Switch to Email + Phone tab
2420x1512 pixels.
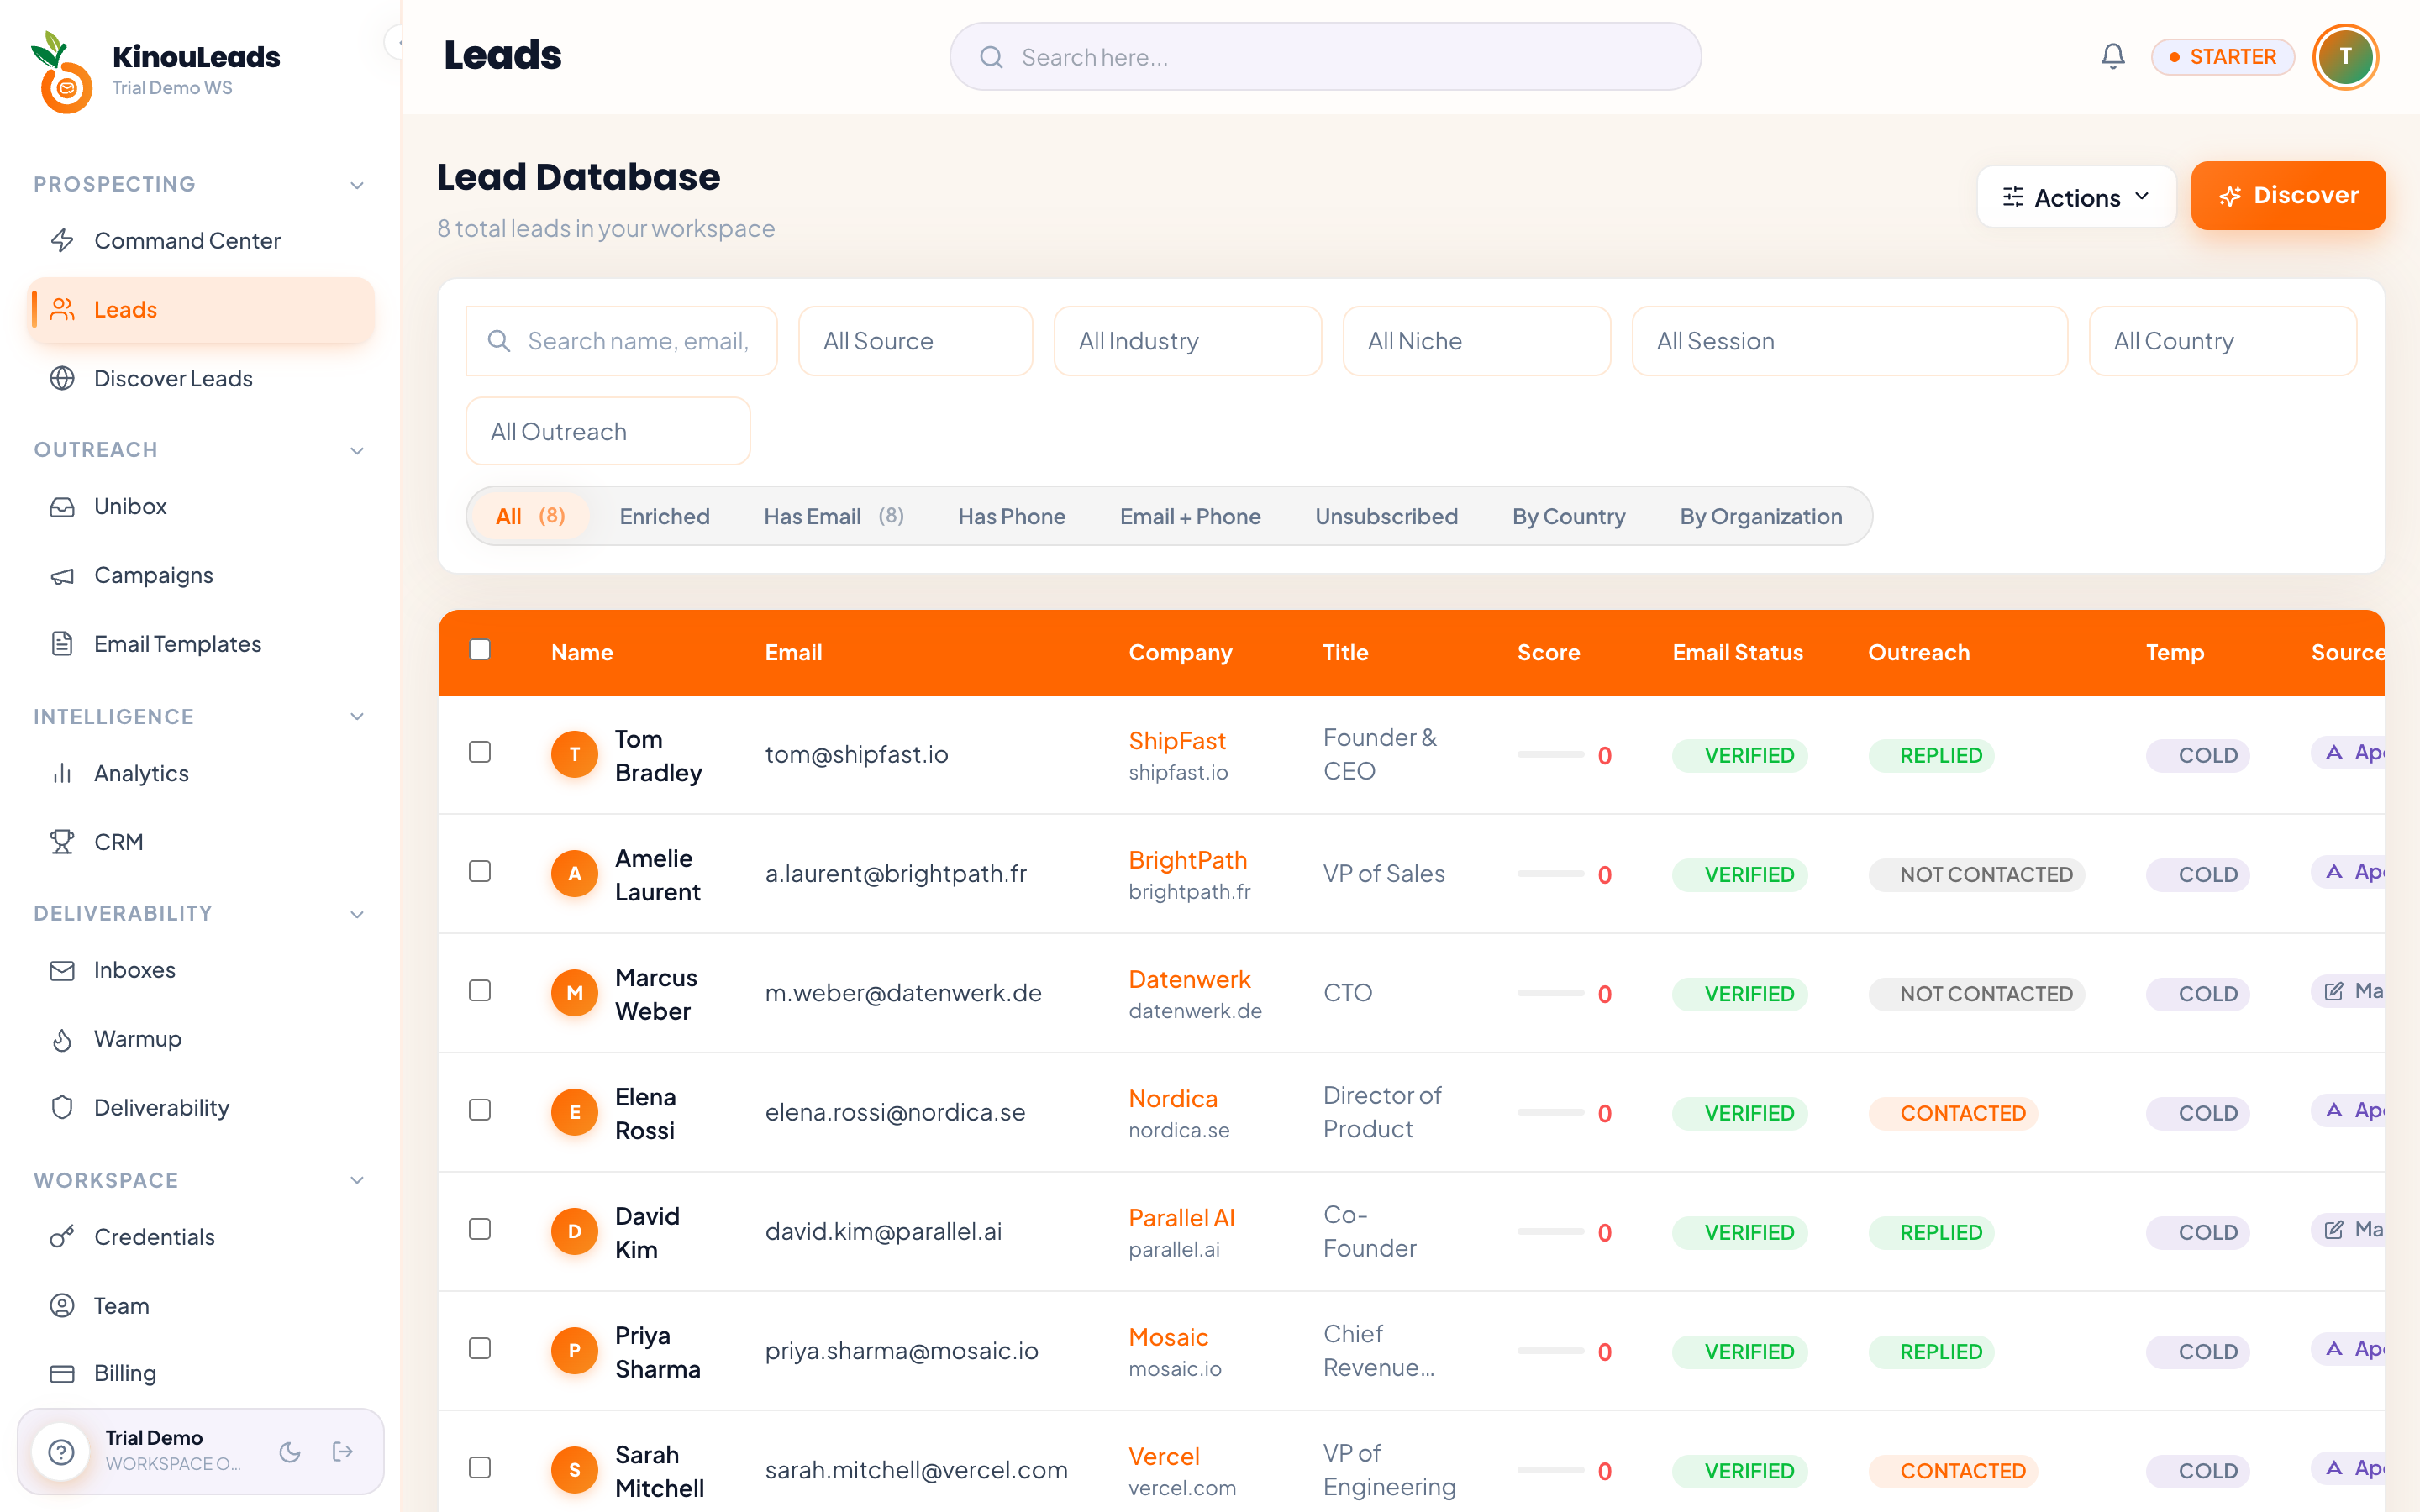(x=1190, y=516)
